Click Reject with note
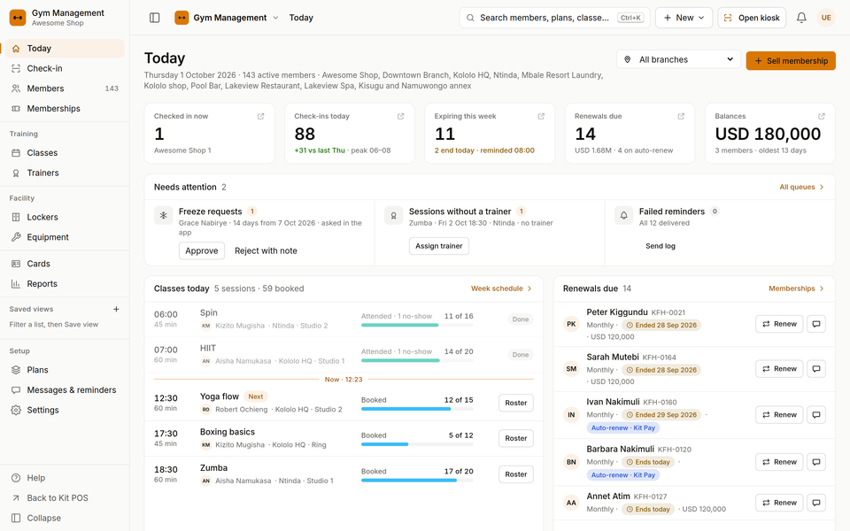 coord(266,250)
